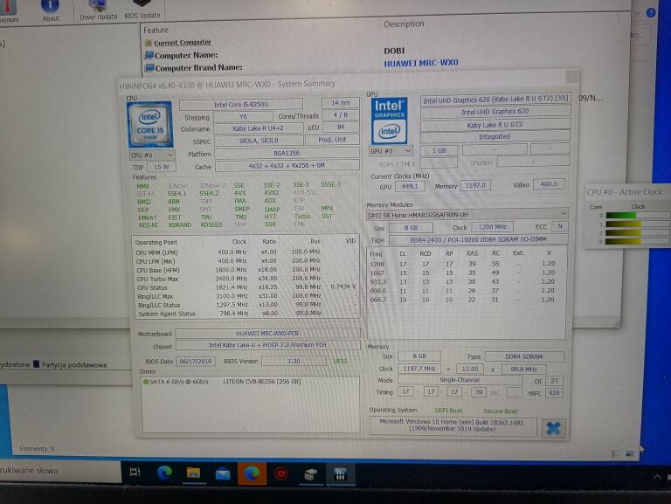
Task: Click the Driver Update toolbar icon
Action: click(98, 10)
